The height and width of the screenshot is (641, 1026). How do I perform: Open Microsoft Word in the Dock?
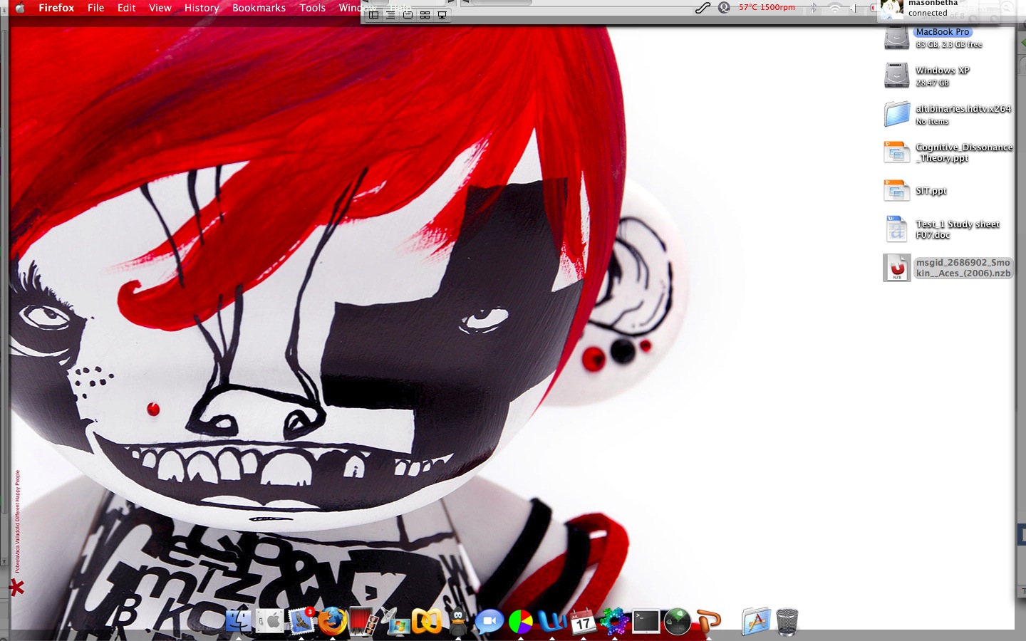[552, 621]
